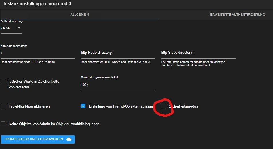Image resolution: width=273 pixels, height=149 pixels.
Task: Enable the Sicherheitsmodus checkbox
Action: pos(163,106)
